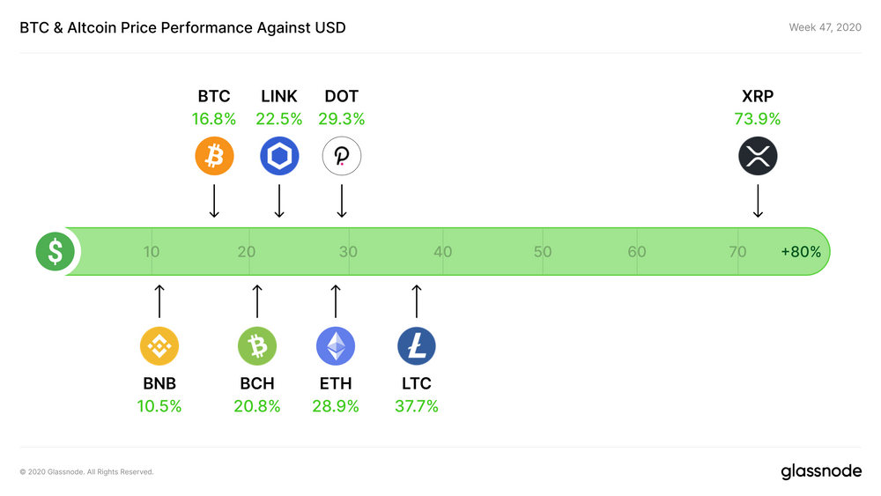Click the Ethereum ETH diamond icon
The image size is (881, 496).
click(336, 346)
